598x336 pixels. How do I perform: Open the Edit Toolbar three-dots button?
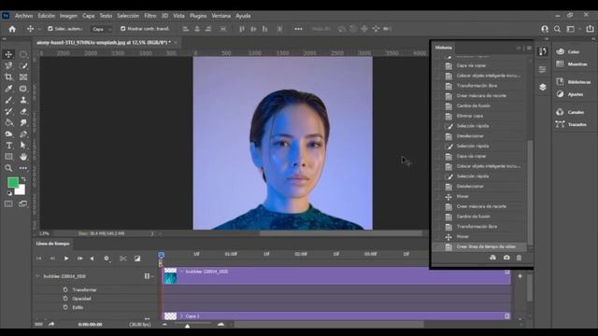tap(23, 168)
